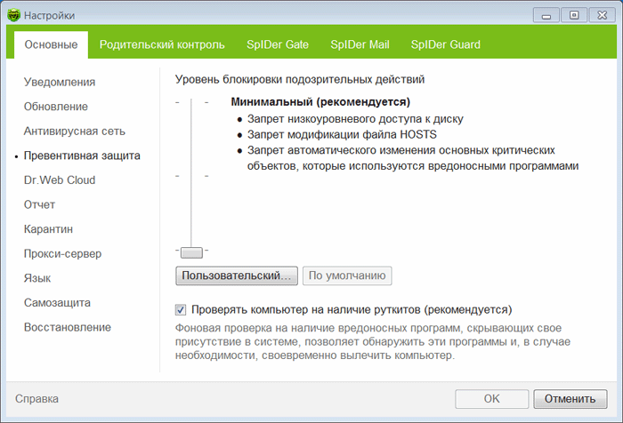Select the Язык section
Image resolution: width=623 pixels, height=423 pixels.
click(37, 278)
